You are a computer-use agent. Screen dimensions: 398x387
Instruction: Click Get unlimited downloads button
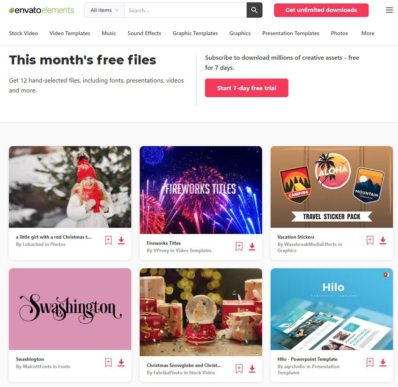pyautogui.click(x=321, y=10)
